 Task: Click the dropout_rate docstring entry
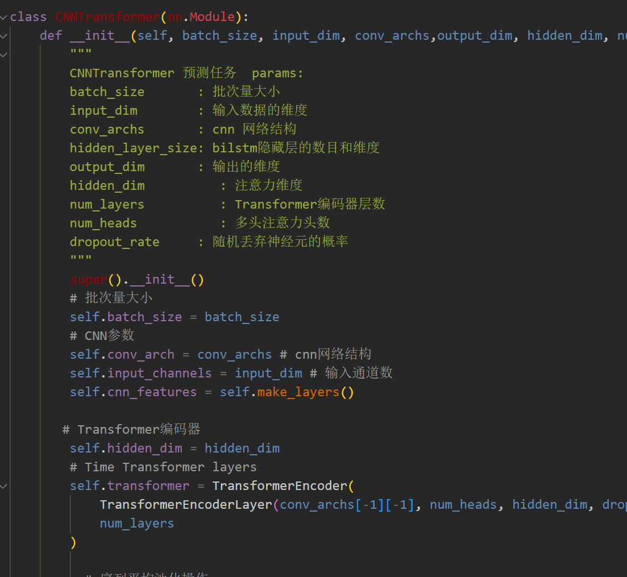pos(114,242)
